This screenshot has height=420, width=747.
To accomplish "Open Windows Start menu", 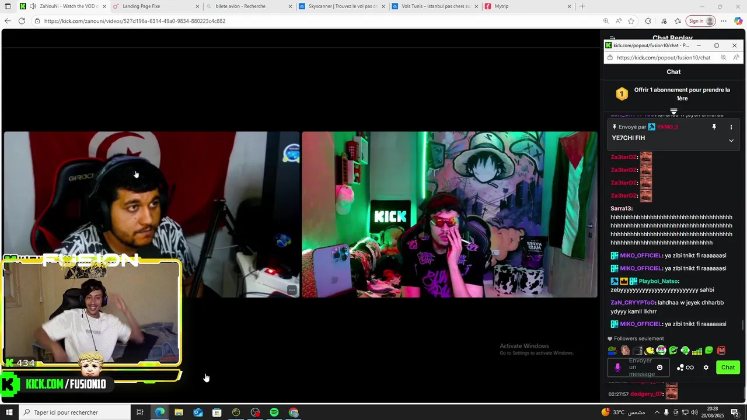I will point(9,412).
